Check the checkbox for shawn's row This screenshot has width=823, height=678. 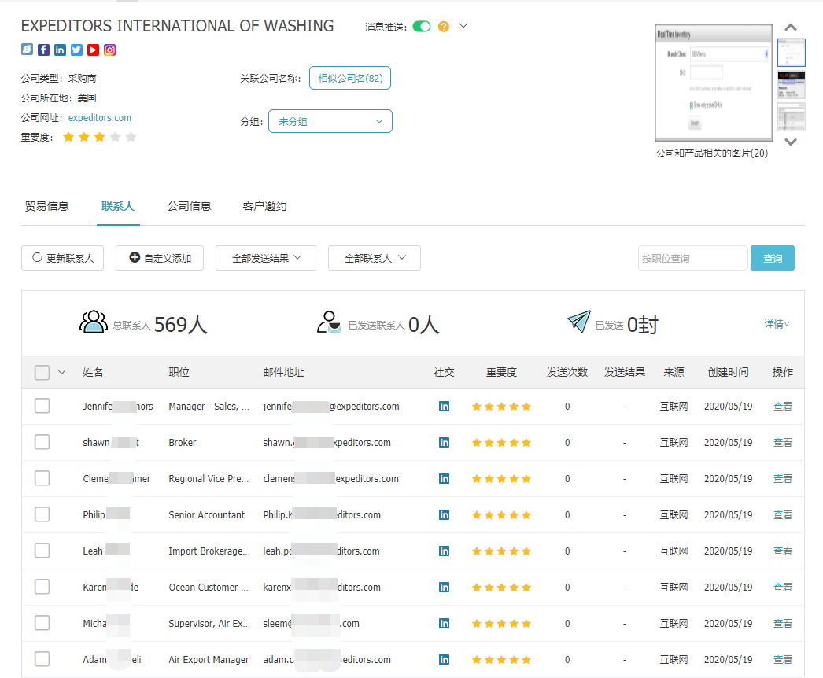click(42, 441)
